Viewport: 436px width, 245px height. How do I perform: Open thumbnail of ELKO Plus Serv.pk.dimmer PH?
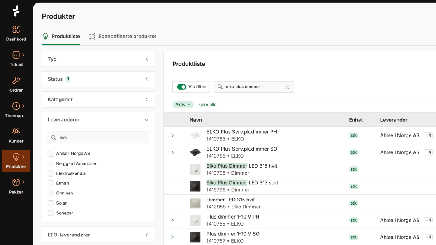pos(195,136)
